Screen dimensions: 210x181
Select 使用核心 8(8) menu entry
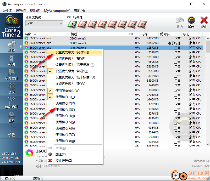click(75, 141)
